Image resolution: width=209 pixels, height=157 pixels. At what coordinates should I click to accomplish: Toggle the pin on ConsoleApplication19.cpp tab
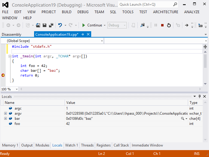tap(83, 35)
